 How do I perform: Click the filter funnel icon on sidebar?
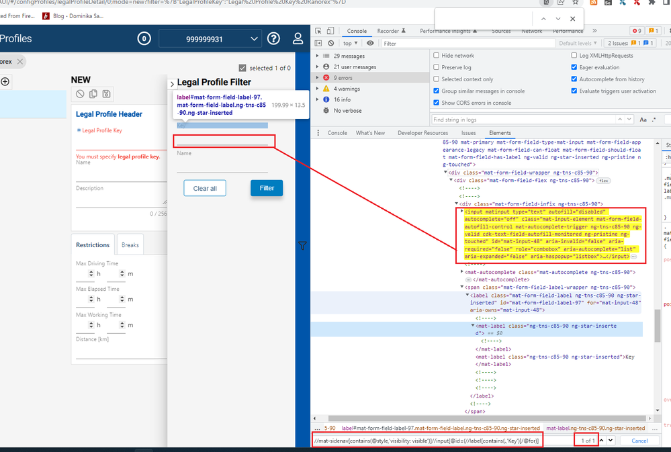click(302, 246)
